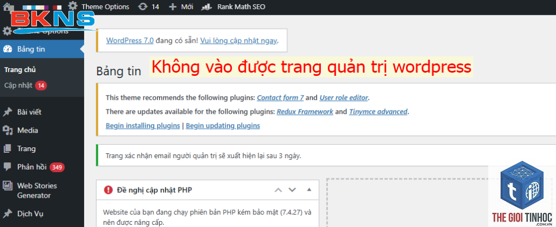Click the red warning icon in PHP update box
Viewport: 556px width, 227px height.
[x=108, y=190]
